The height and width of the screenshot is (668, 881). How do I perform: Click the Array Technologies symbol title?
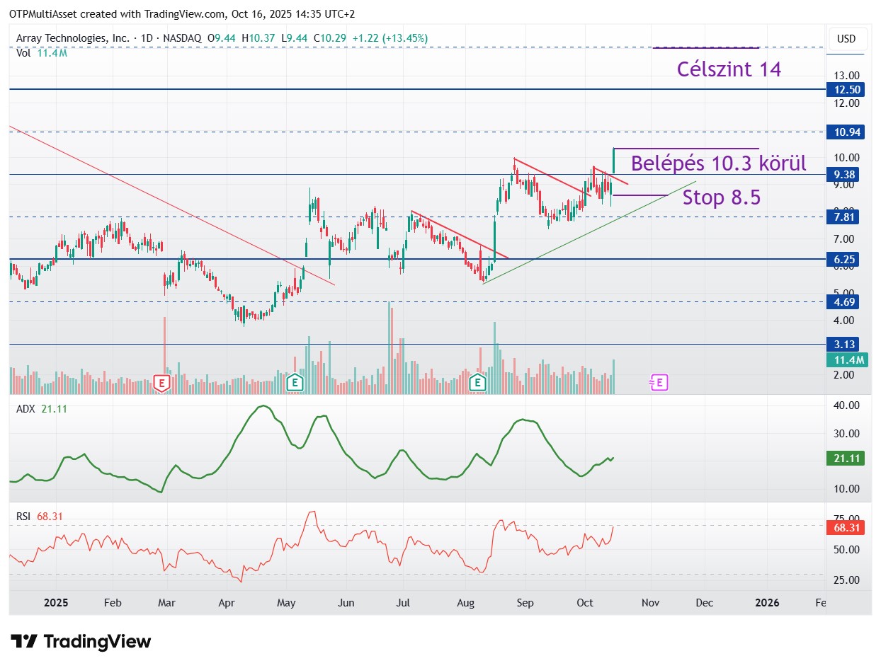(73, 38)
